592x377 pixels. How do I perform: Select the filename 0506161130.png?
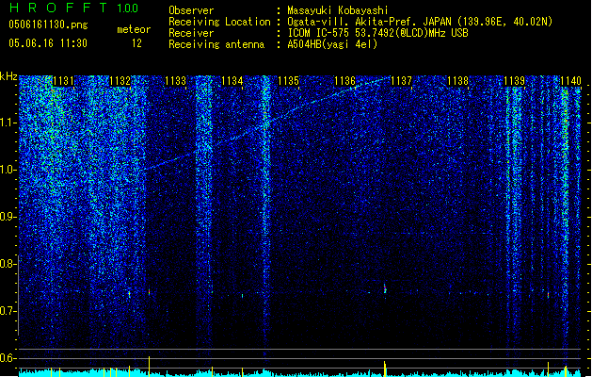48,25
